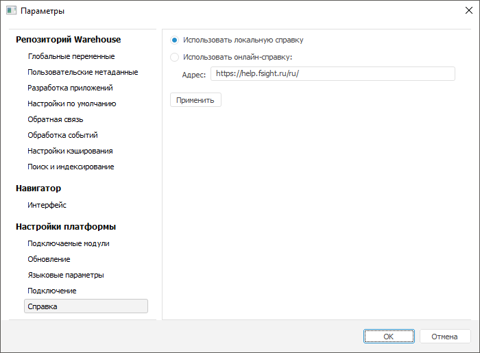
Task: Open Поиск и индексирование settings
Action: pos(71,167)
